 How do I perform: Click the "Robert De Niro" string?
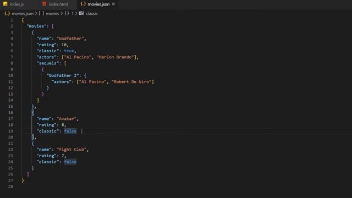pyautogui.click(x=131, y=82)
